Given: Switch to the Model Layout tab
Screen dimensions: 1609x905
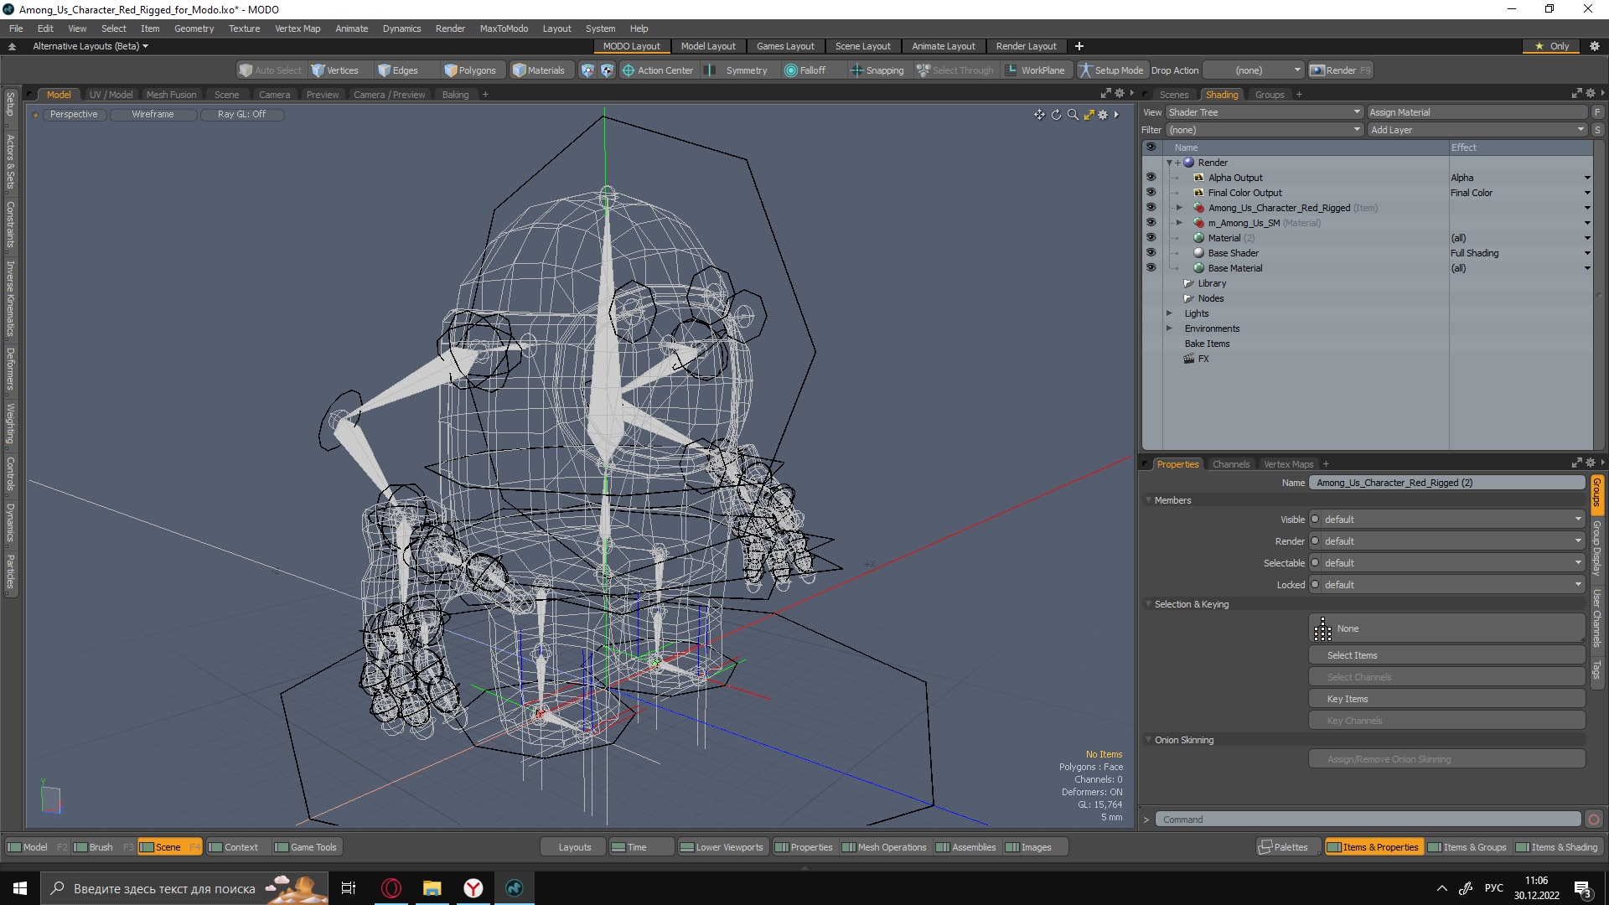Looking at the screenshot, I should tap(708, 46).
